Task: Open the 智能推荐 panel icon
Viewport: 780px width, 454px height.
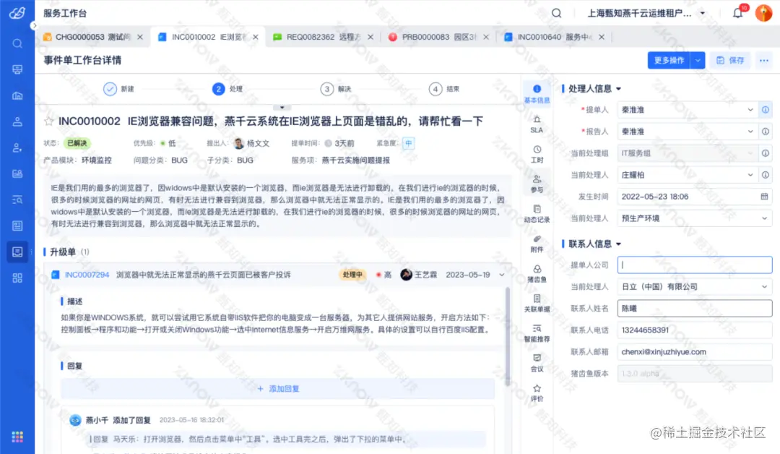Action: pyautogui.click(x=536, y=333)
